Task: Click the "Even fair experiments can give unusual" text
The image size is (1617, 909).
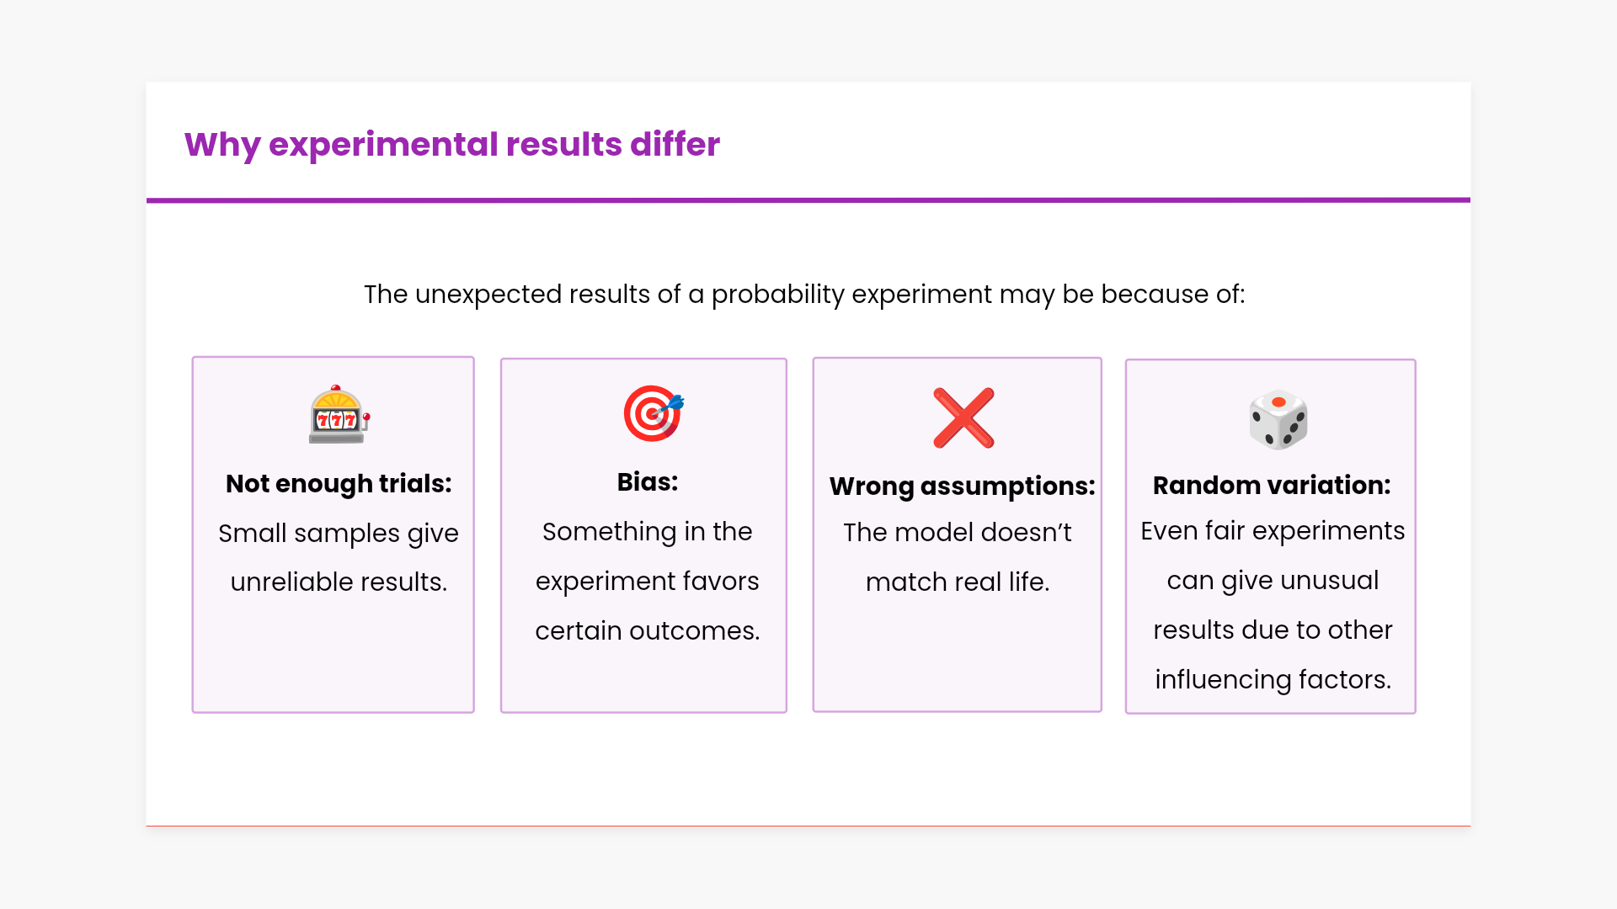Action: pos(1273,555)
